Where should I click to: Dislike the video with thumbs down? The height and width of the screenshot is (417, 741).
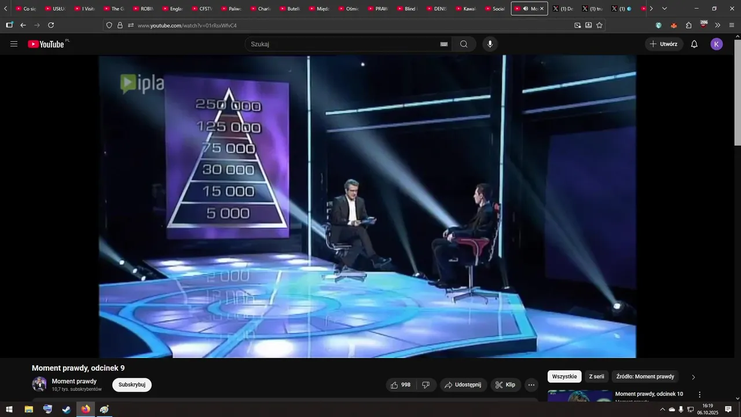(426, 385)
